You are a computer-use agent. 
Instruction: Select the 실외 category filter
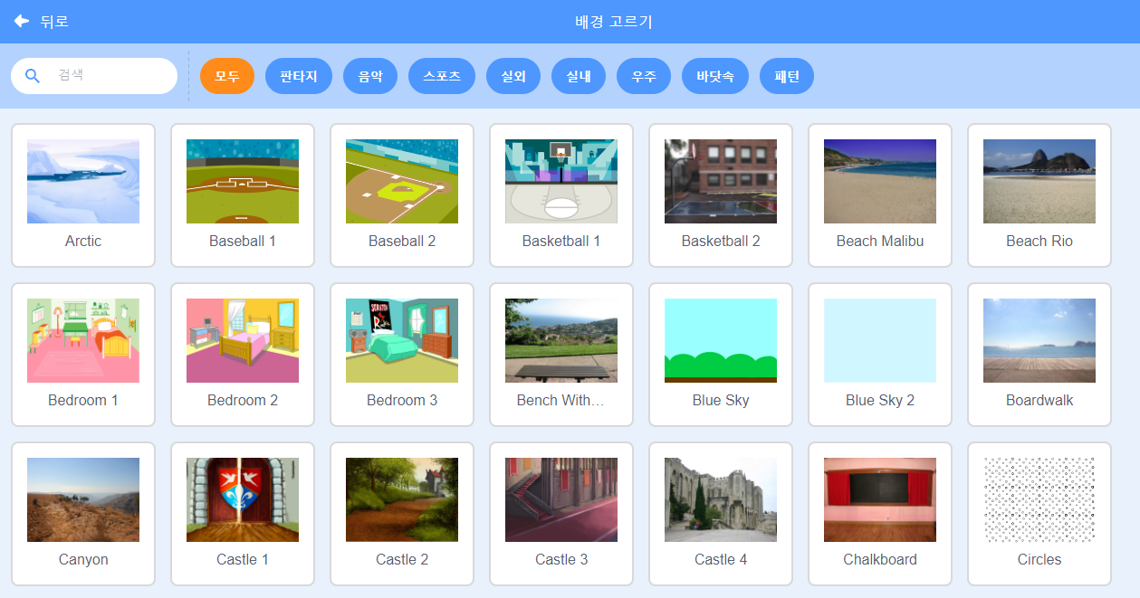click(x=513, y=76)
